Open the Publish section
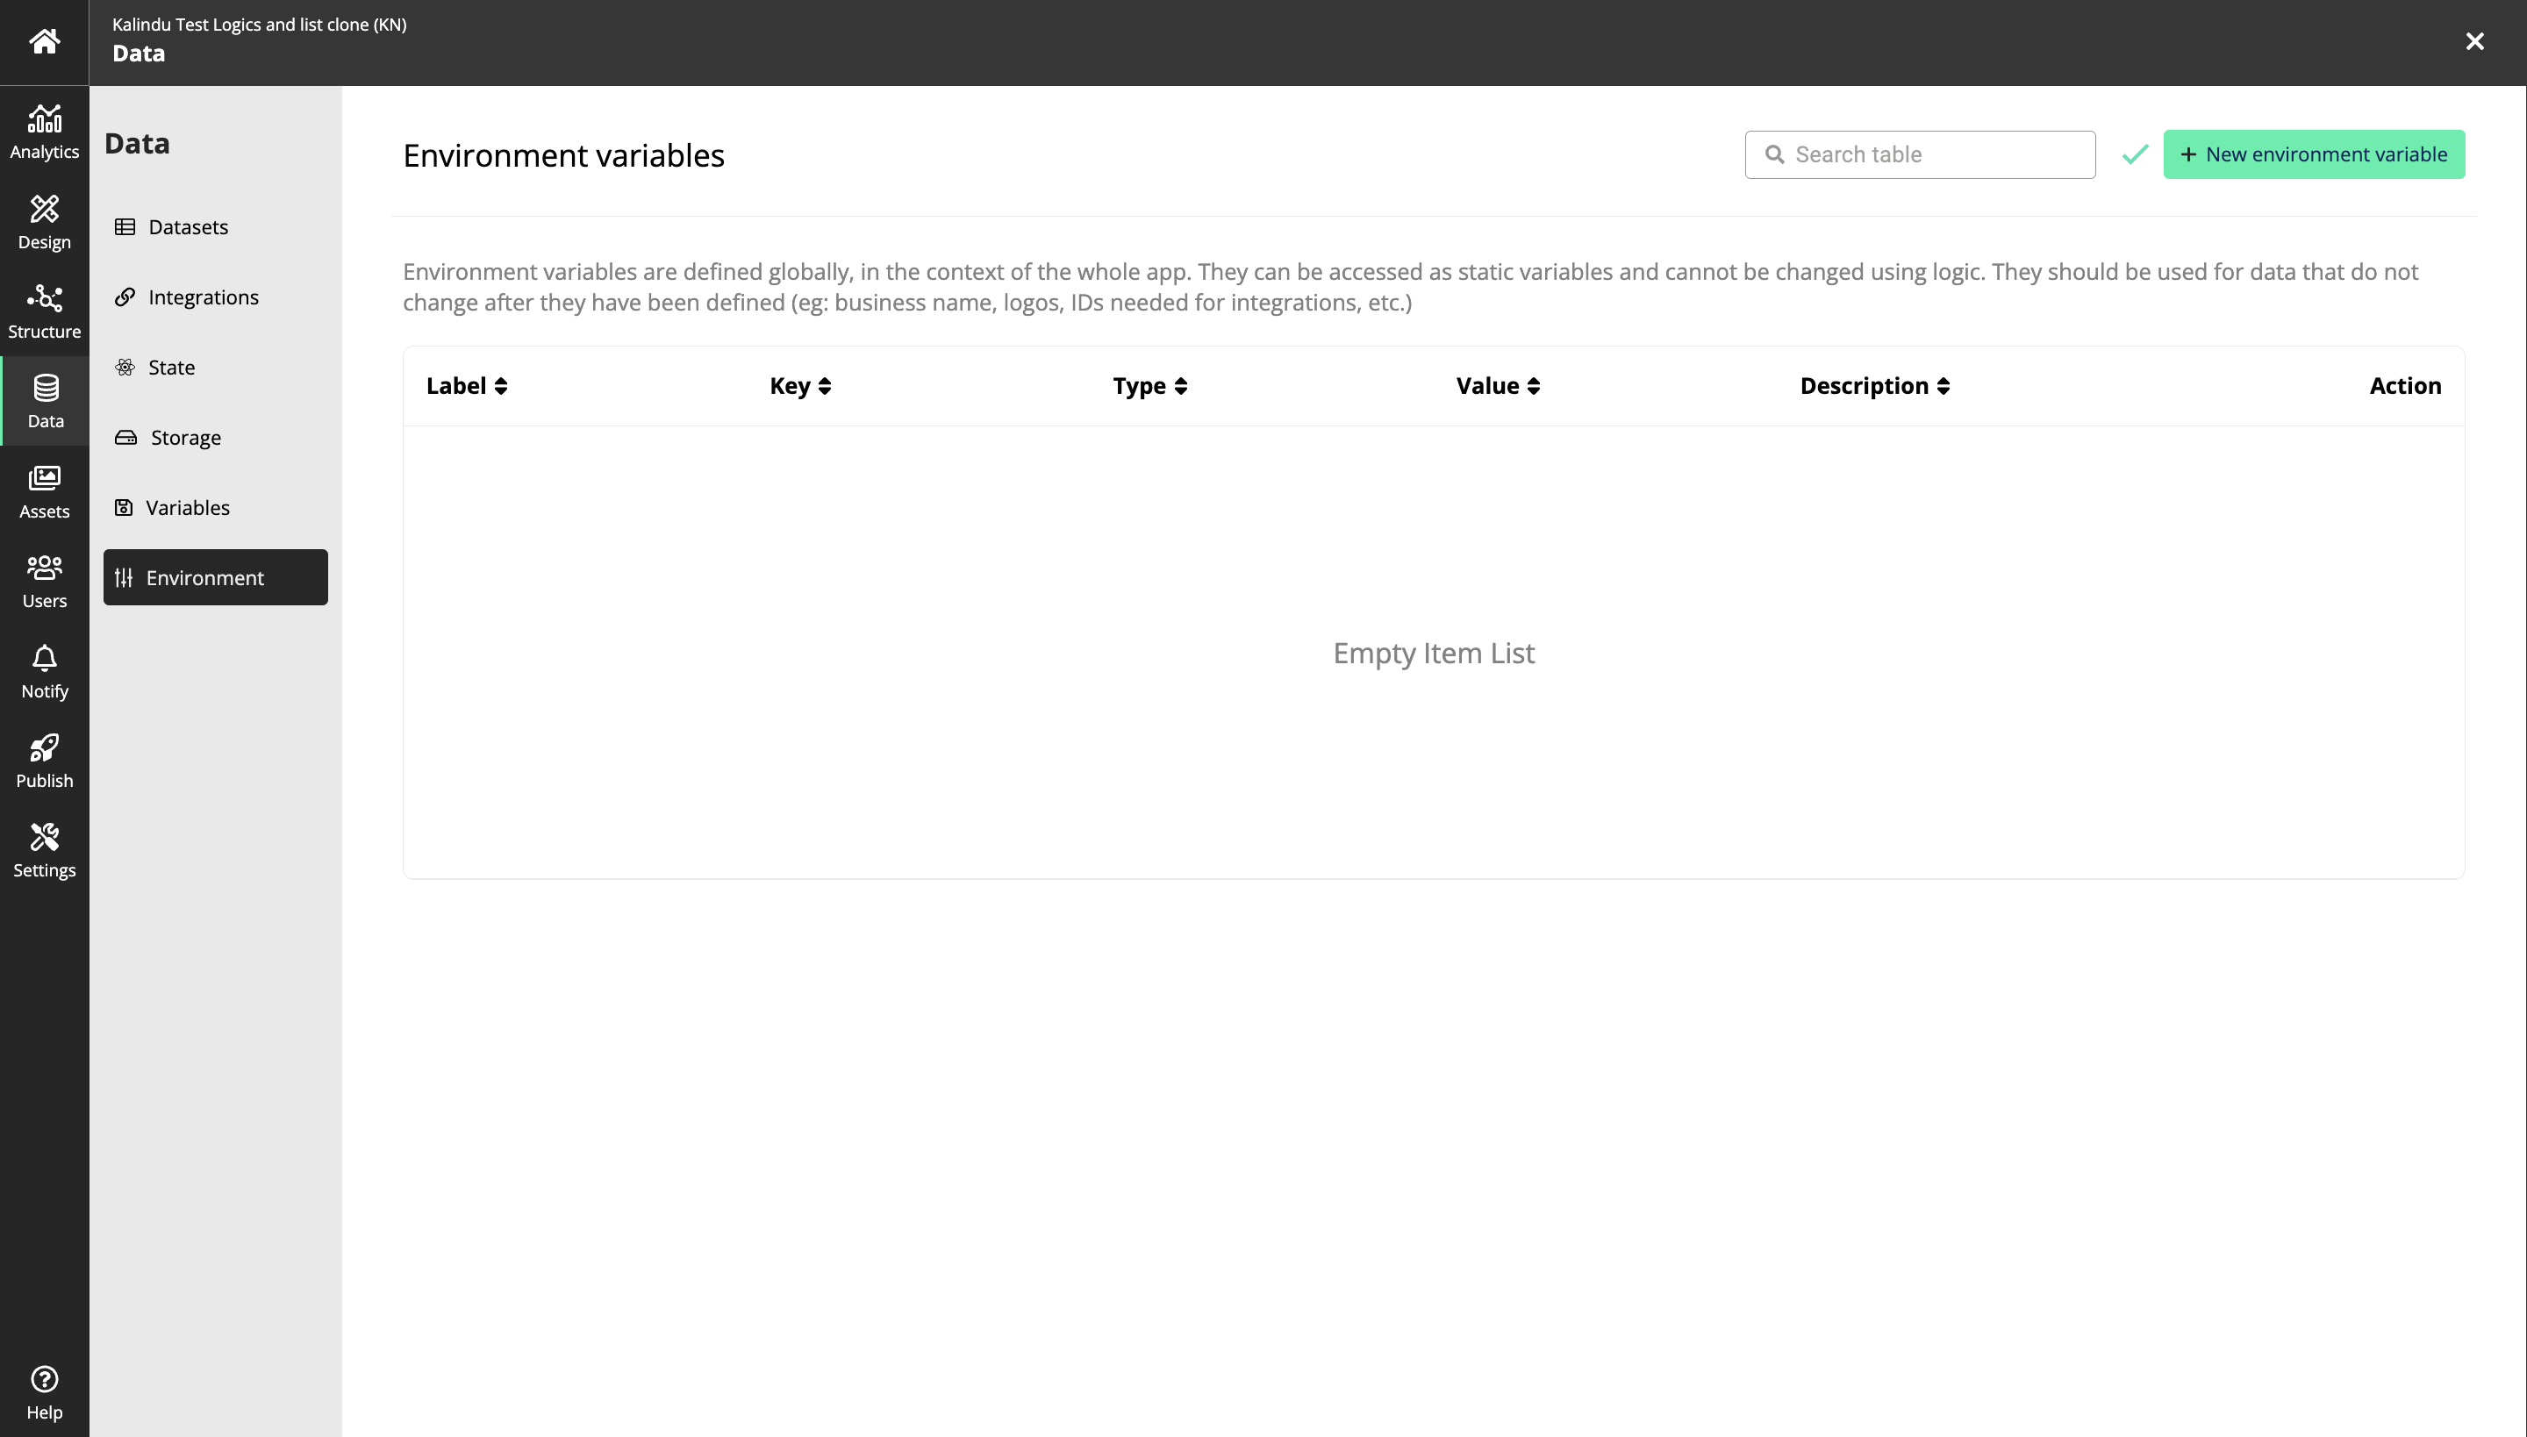 [45, 761]
